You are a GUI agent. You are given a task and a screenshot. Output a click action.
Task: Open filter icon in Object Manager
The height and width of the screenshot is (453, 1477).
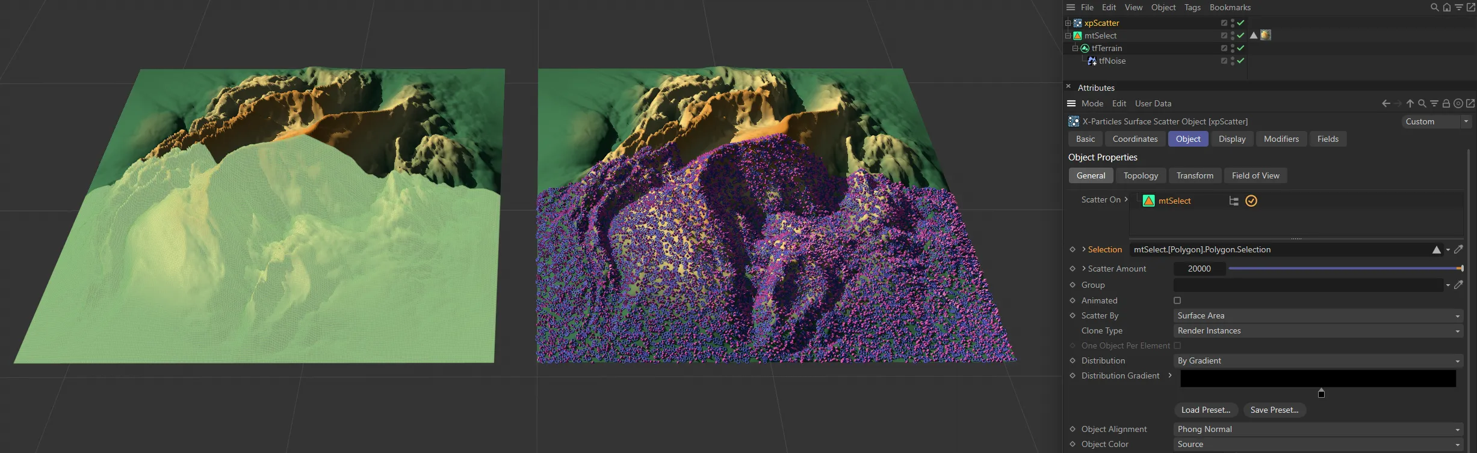click(x=1459, y=7)
